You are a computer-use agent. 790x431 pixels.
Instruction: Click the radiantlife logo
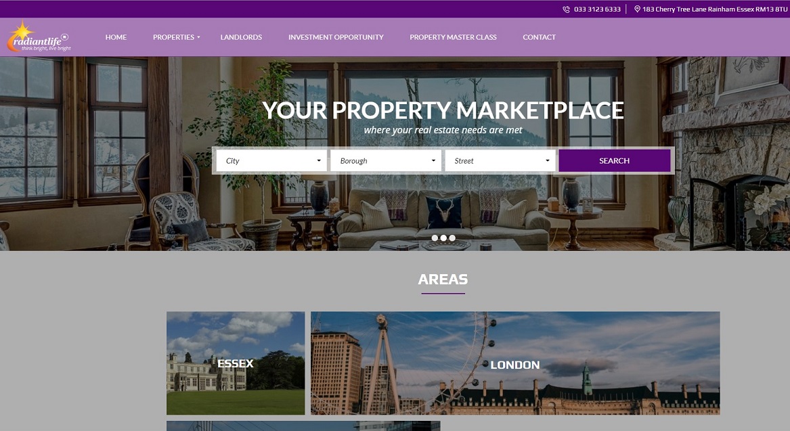[x=39, y=37]
